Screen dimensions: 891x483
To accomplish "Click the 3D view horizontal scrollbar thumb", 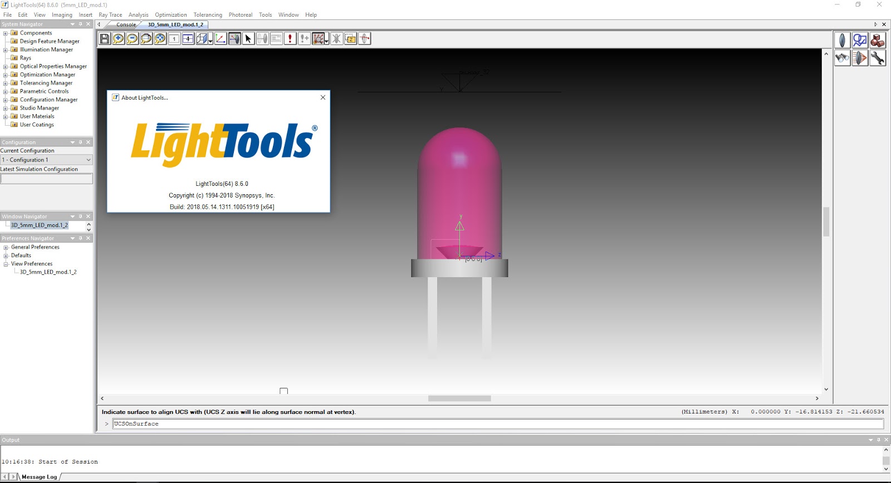I will (x=459, y=398).
